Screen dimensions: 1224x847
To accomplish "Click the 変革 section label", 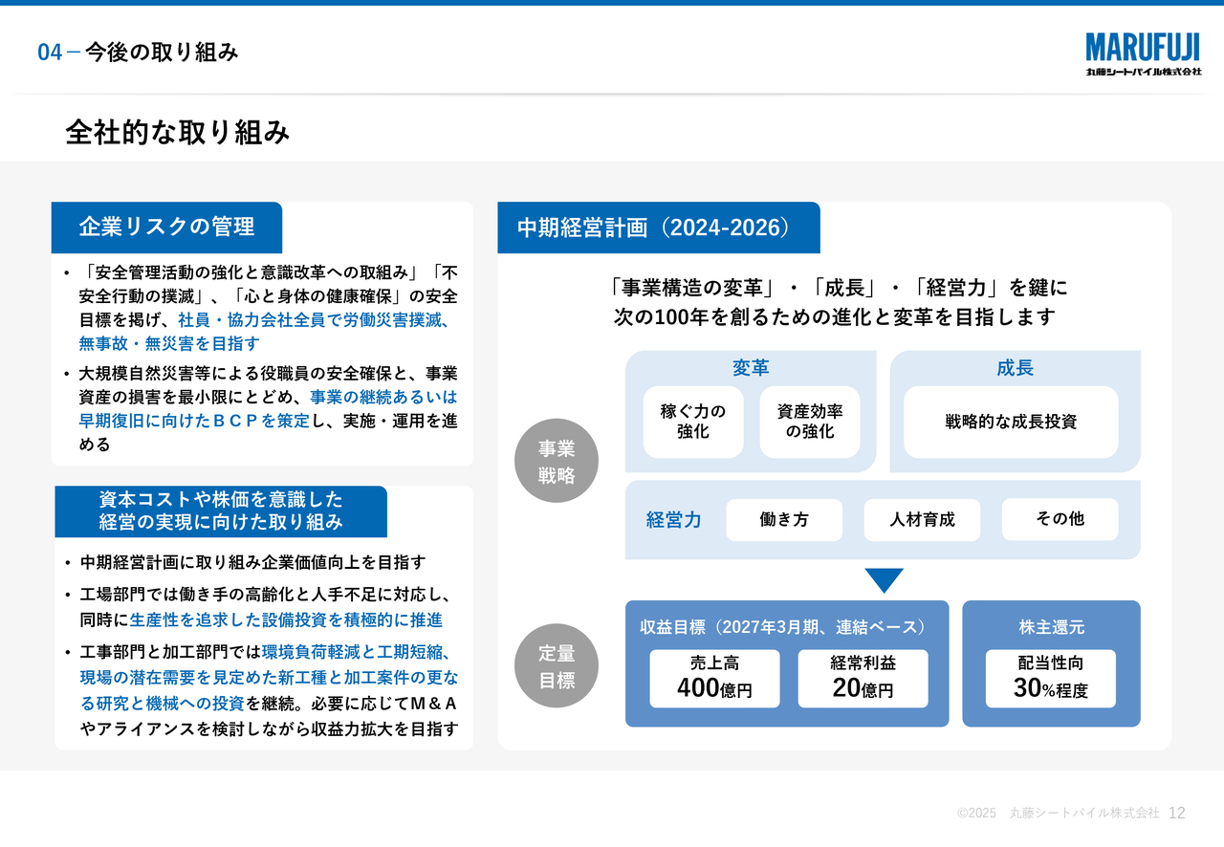I will pyautogui.click(x=751, y=368).
